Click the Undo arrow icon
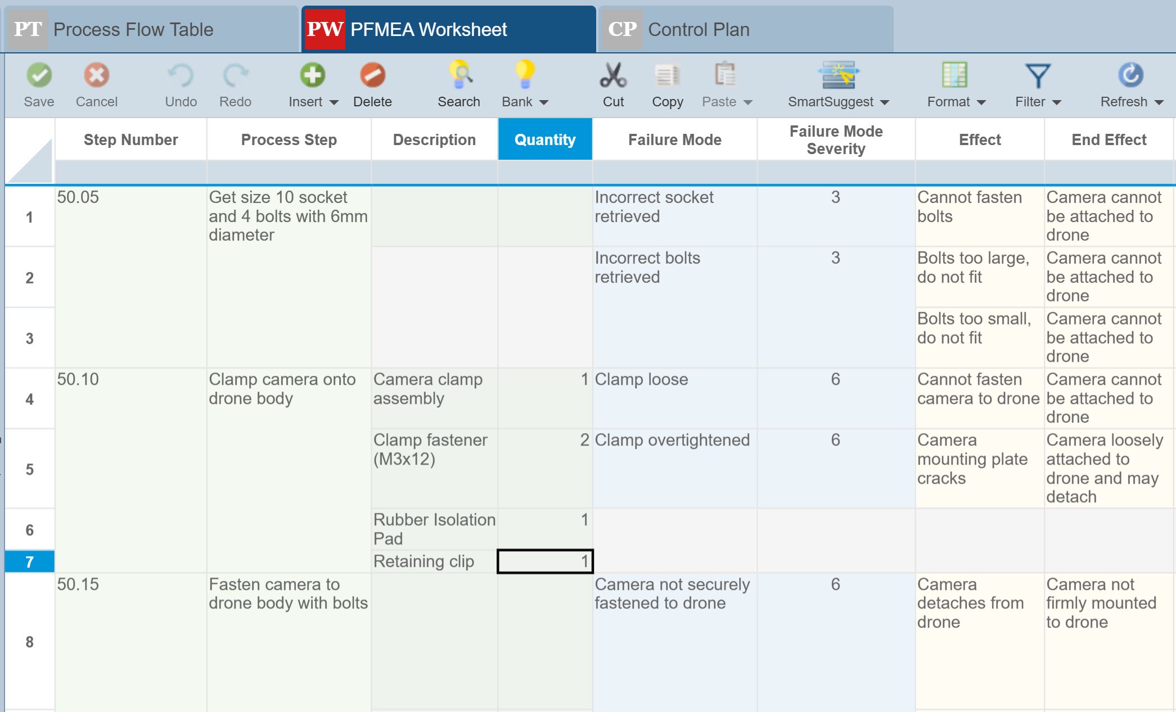Screen dimensions: 1176x712 pos(181,75)
